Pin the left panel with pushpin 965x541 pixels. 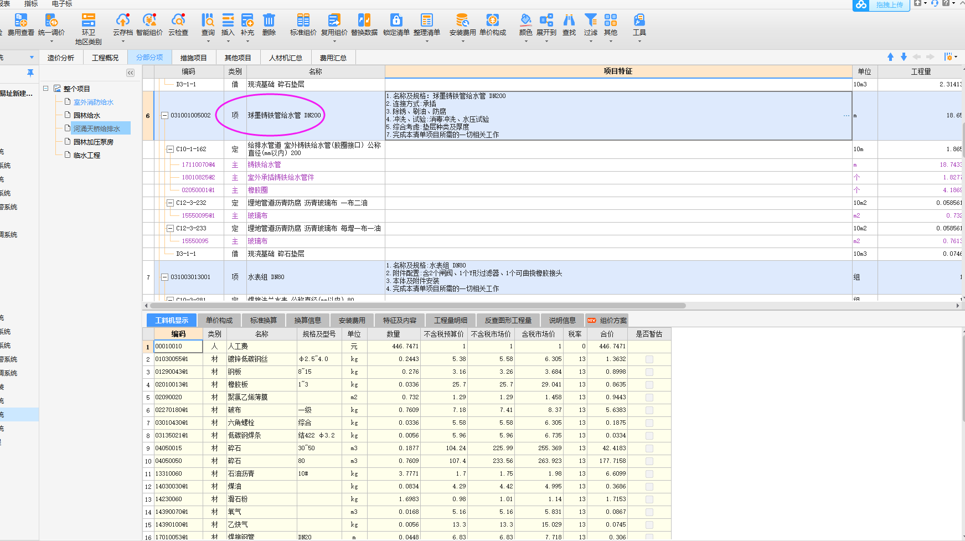pos(30,73)
